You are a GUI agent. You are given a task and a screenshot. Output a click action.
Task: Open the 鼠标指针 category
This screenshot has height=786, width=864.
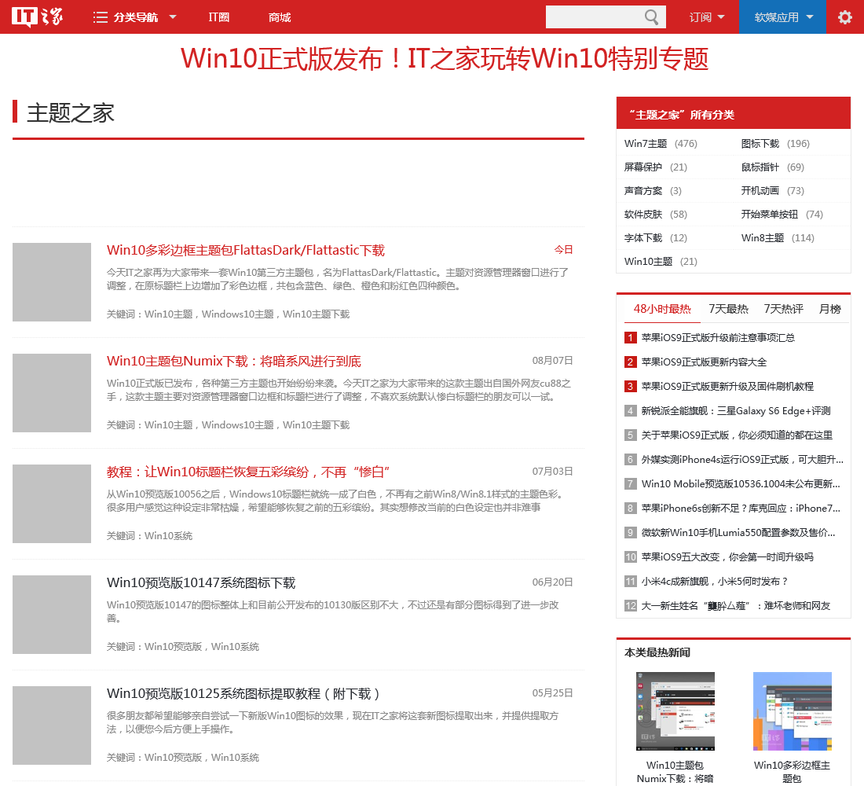pos(760,167)
